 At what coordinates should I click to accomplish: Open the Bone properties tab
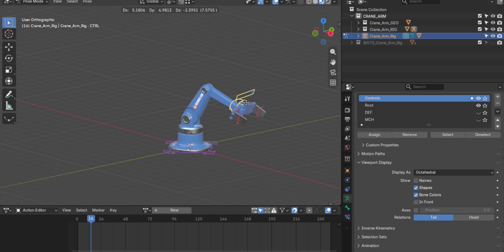347,207
